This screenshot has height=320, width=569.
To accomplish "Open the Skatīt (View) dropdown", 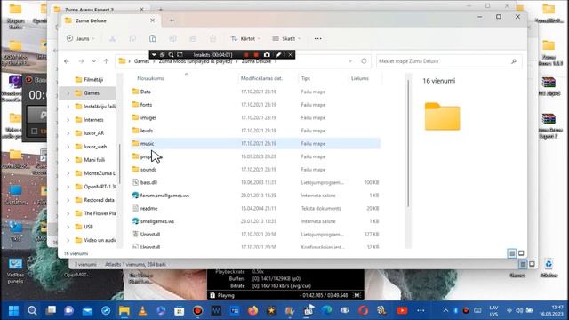I will [286, 38].
